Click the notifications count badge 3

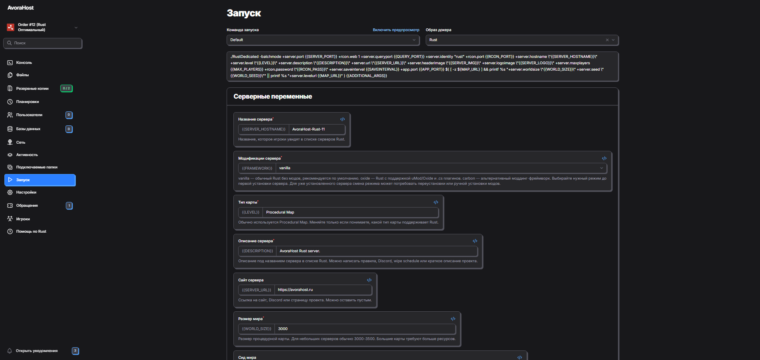coord(75,351)
